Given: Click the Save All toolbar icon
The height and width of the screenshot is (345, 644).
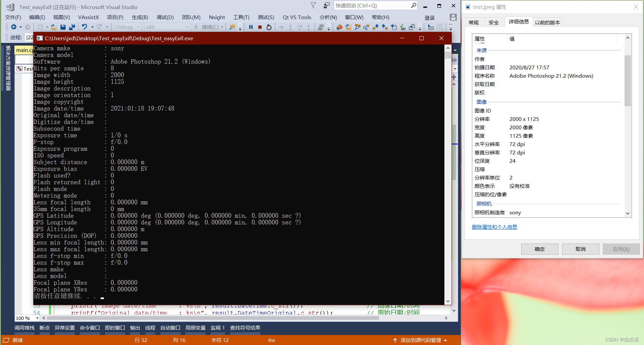Looking at the screenshot, I should pyautogui.click(x=71, y=27).
